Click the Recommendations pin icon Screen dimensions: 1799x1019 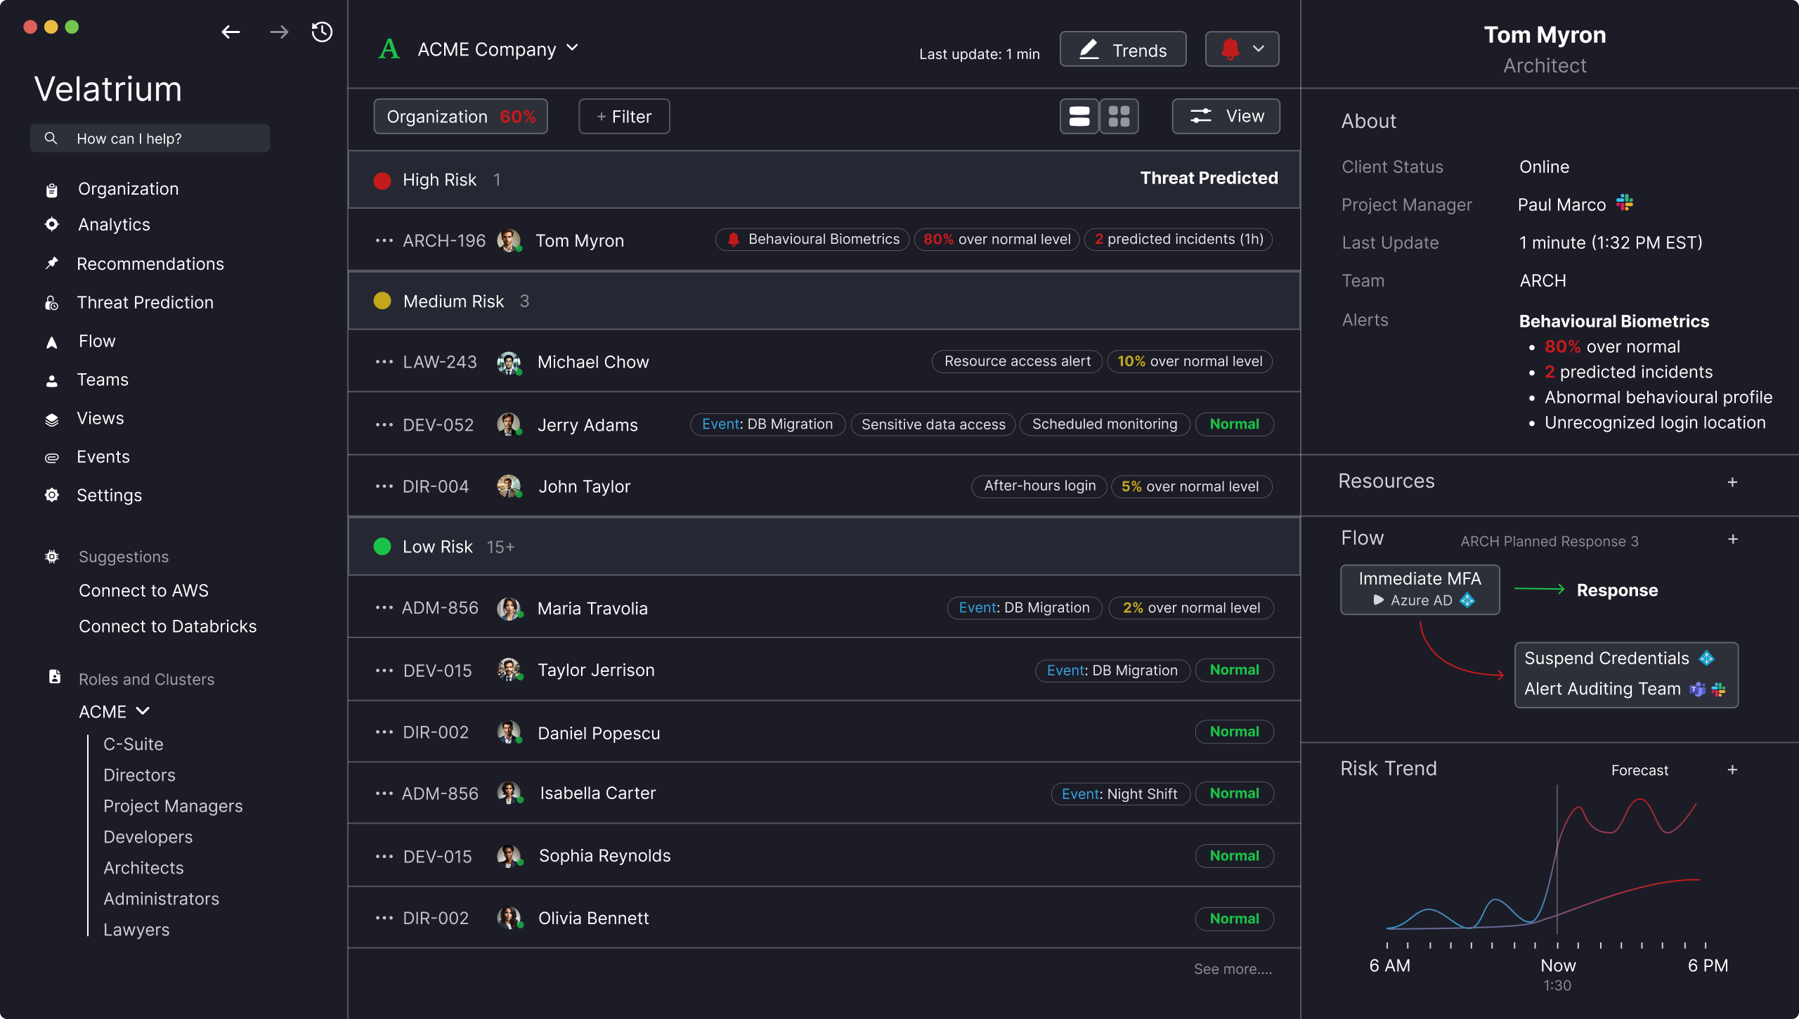tap(51, 264)
